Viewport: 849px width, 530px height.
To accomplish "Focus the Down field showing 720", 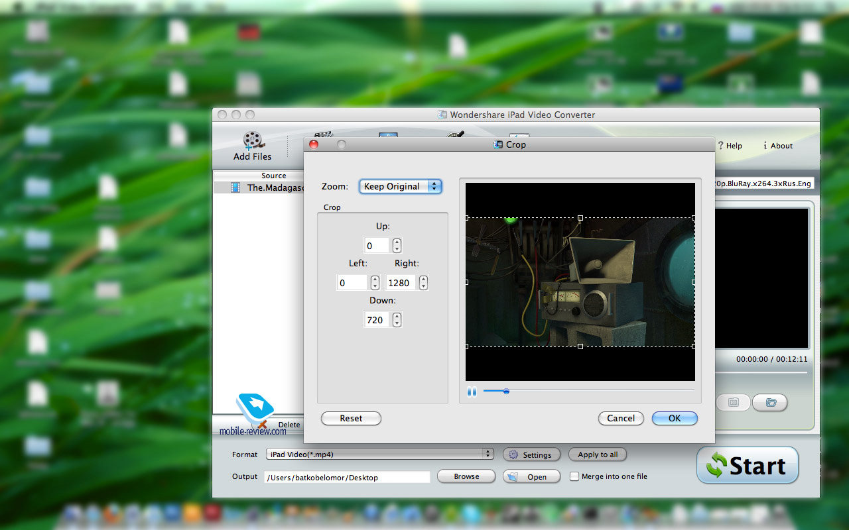I will point(377,320).
